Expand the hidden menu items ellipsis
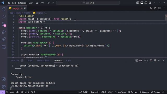The image size is (167, 94). click(42, 3)
